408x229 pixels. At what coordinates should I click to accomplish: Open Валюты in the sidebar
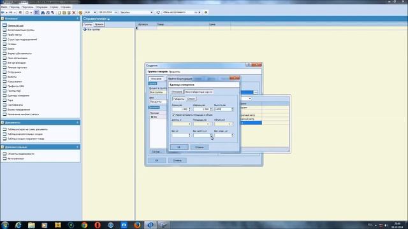[x=12, y=77]
